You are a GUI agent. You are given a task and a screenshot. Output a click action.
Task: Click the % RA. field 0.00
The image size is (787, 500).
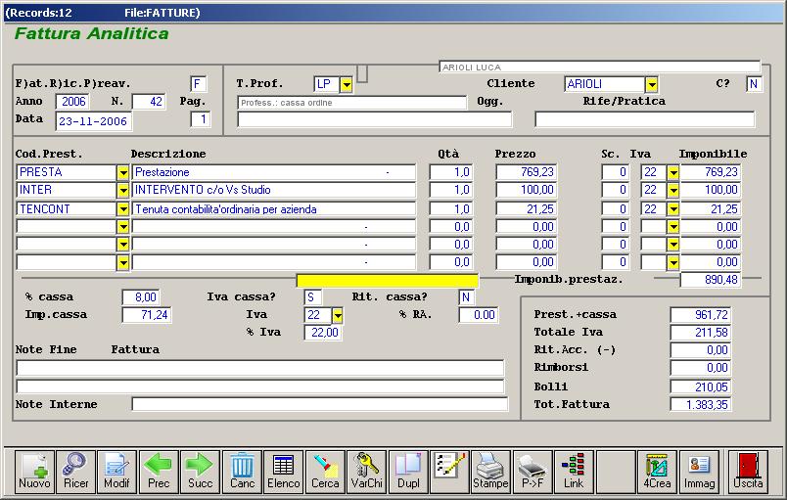pos(479,315)
